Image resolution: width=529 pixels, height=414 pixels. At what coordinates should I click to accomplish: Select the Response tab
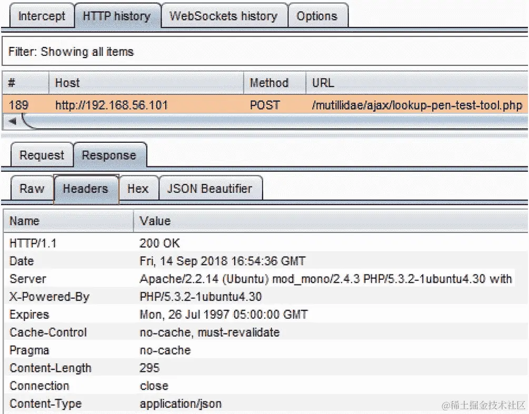[109, 155]
